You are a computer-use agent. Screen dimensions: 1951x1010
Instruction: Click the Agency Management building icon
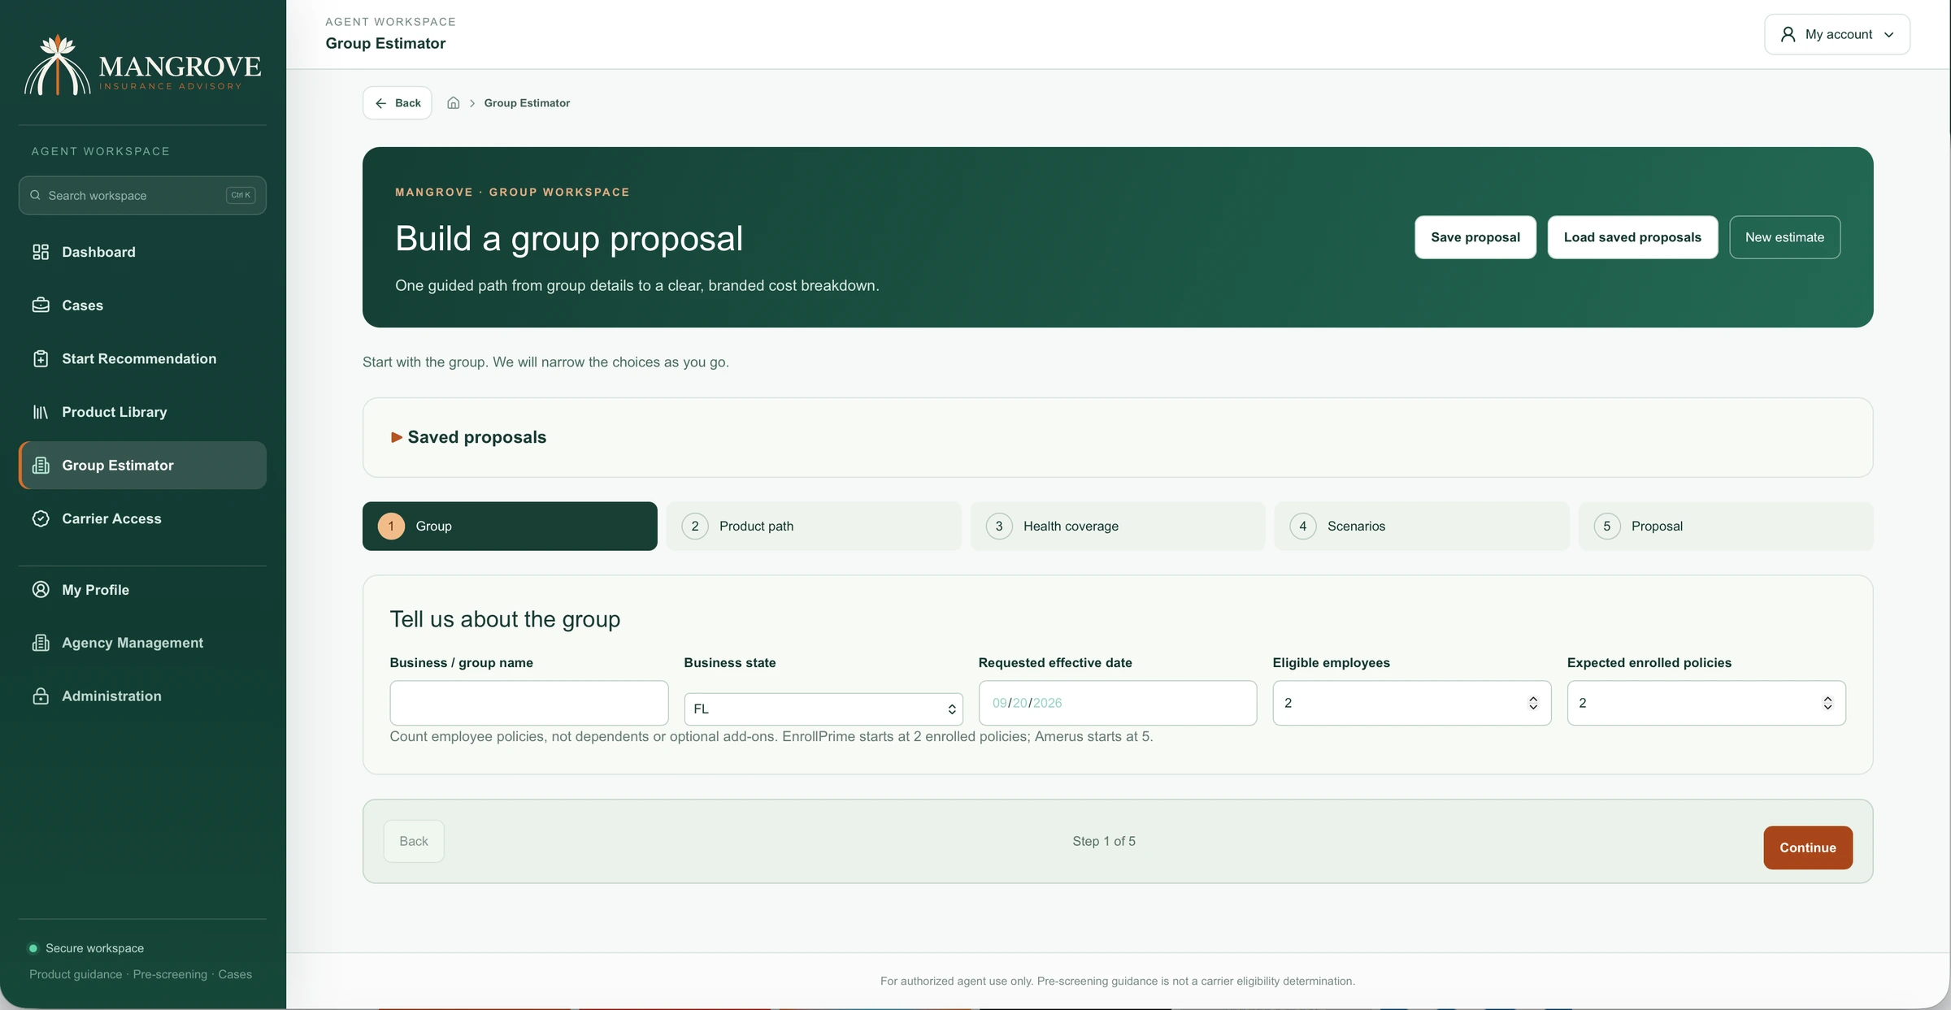point(41,643)
